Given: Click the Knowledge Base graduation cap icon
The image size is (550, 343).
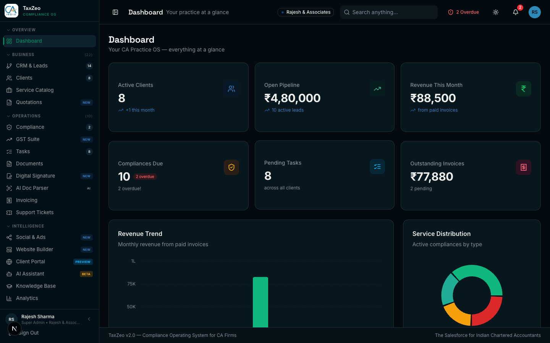Looking at the screenshot, I should [x=9, y=286].
